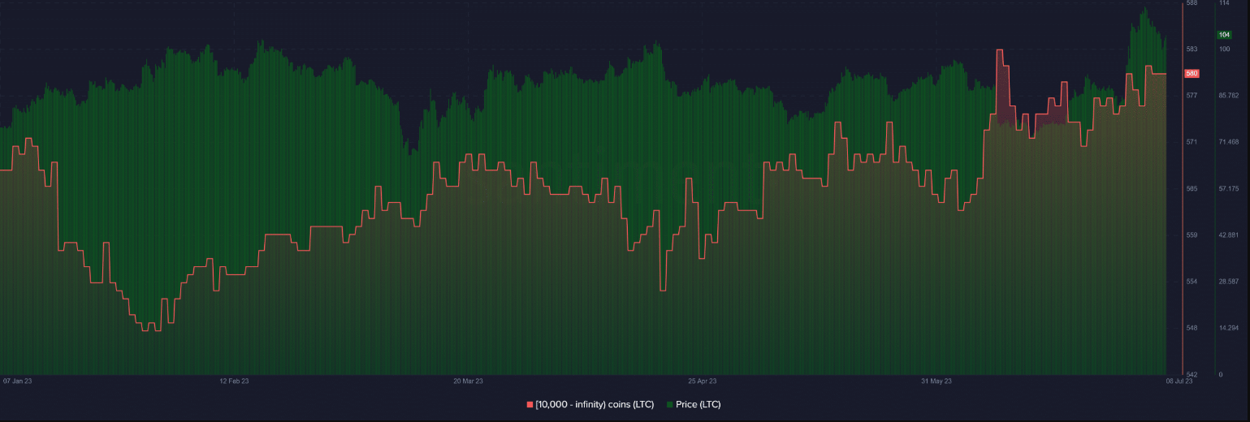Click the red legend square for coins
Viewport: 1250px width, 422px height.
[x=530, y=404]
